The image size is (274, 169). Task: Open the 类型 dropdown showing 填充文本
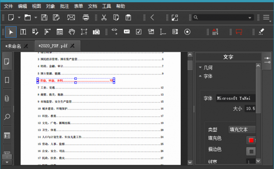(x=242, y=130)
